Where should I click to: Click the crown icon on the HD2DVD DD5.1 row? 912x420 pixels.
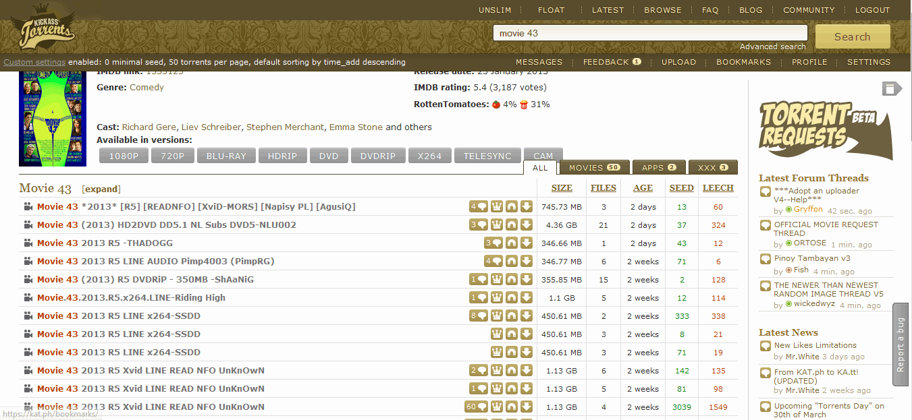click(x=497, y=224)
